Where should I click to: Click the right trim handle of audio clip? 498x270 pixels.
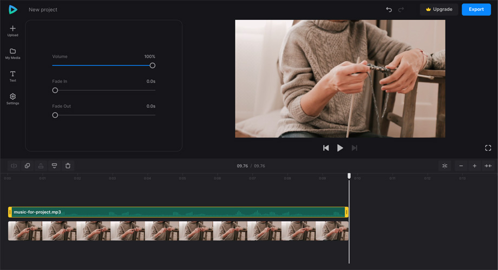(346, 212)
